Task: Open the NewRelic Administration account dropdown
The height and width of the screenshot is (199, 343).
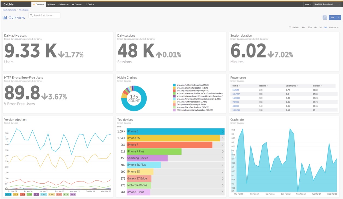Action: (x=327, y=4)
